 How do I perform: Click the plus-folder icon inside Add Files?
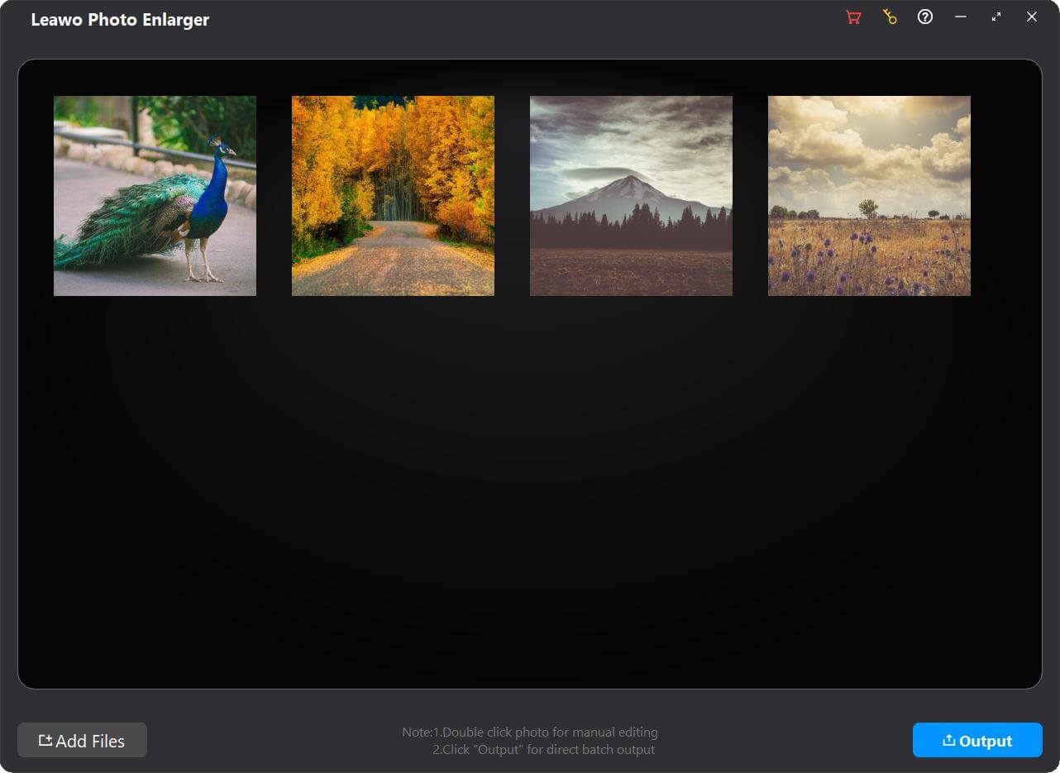pos(45,740)
